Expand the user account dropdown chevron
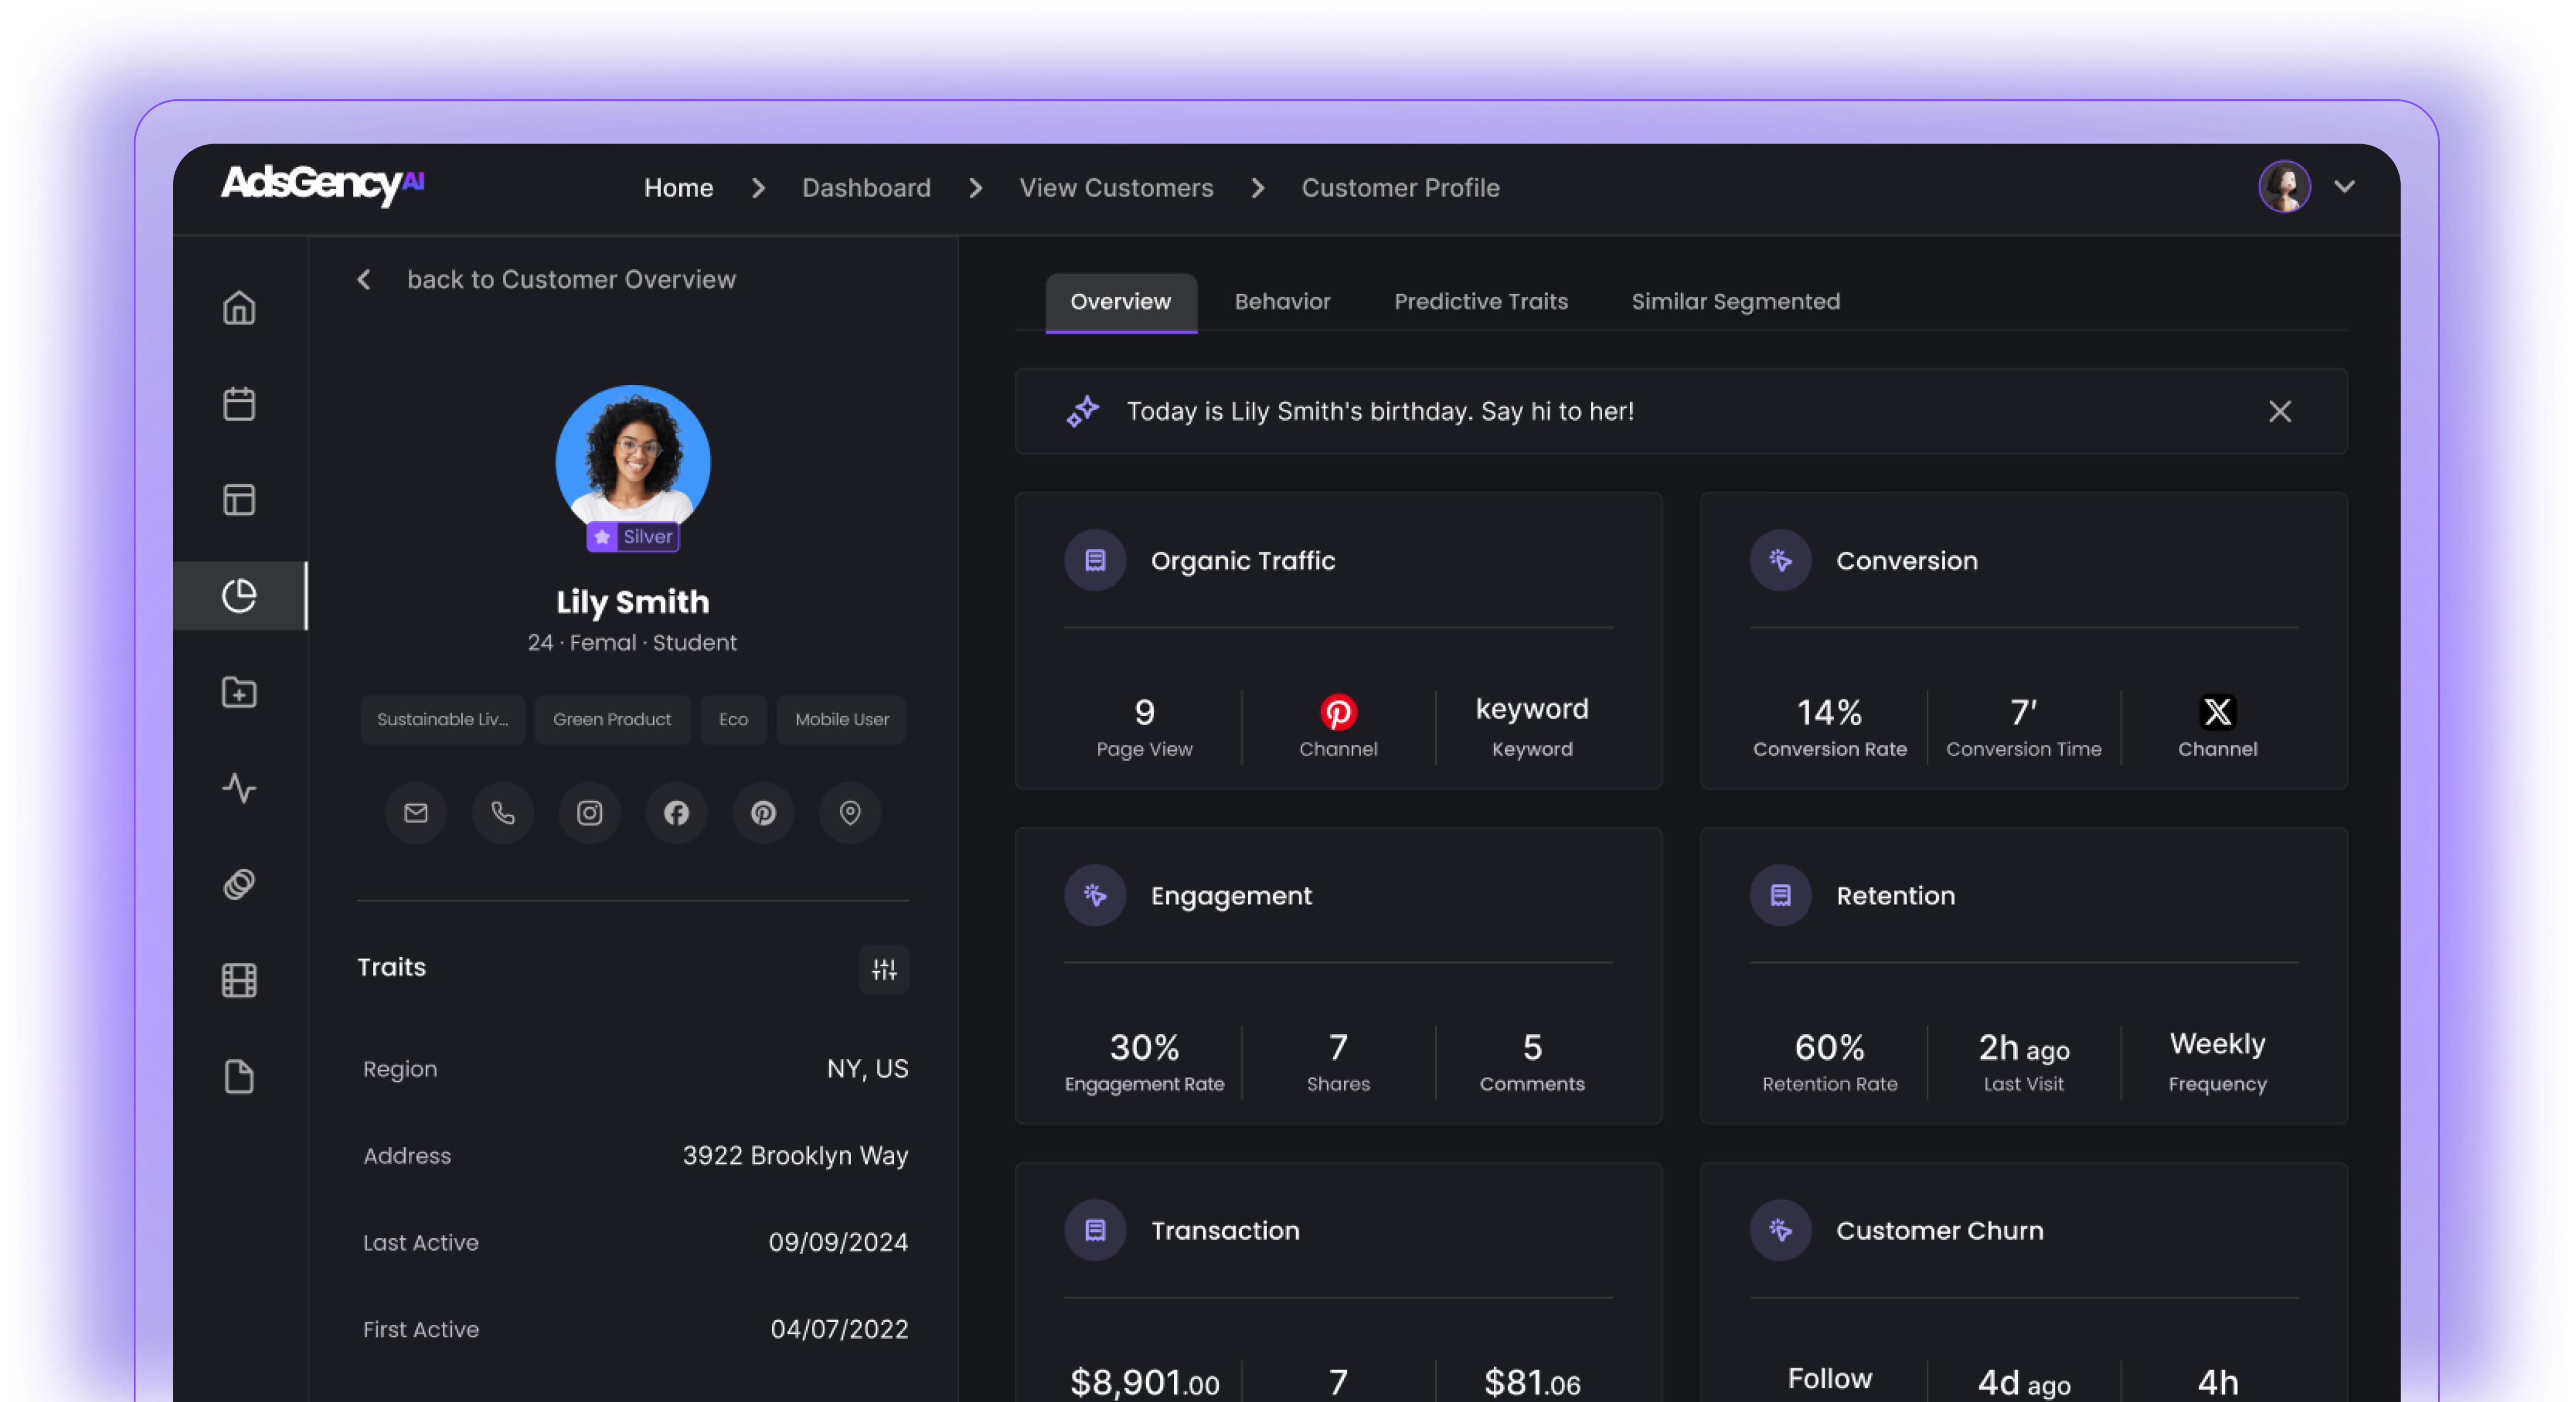This screenshot has width=2576, height=1402. [2344, 187]
